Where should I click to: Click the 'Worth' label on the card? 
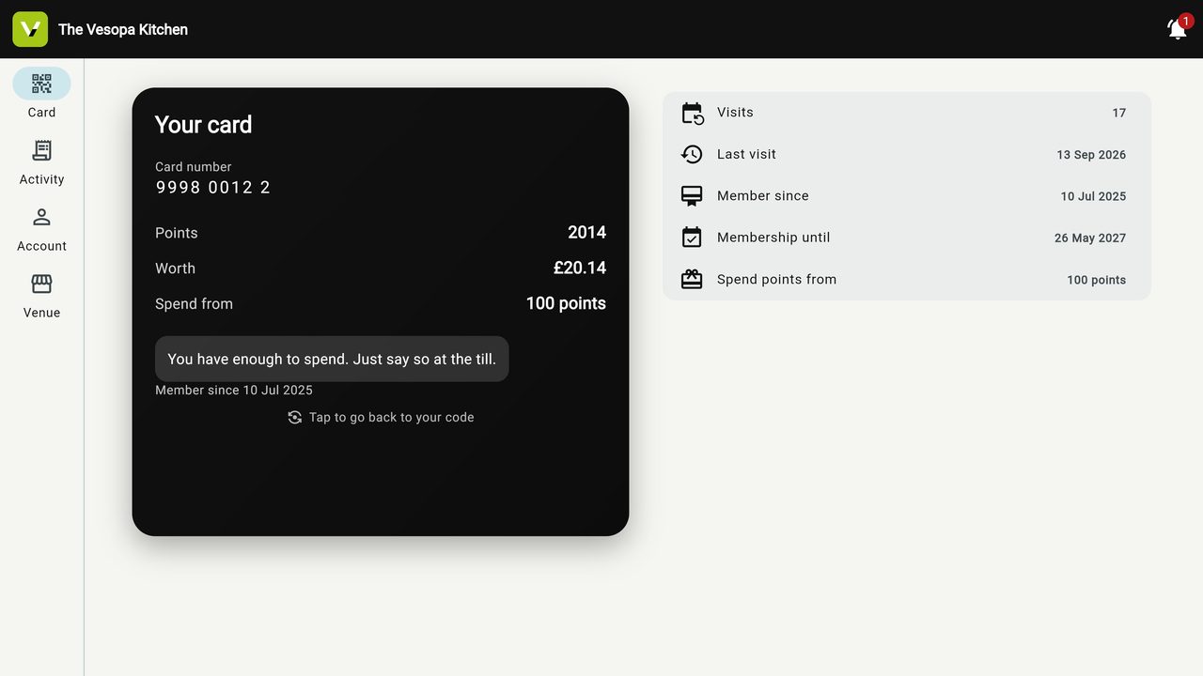point(175,269)
